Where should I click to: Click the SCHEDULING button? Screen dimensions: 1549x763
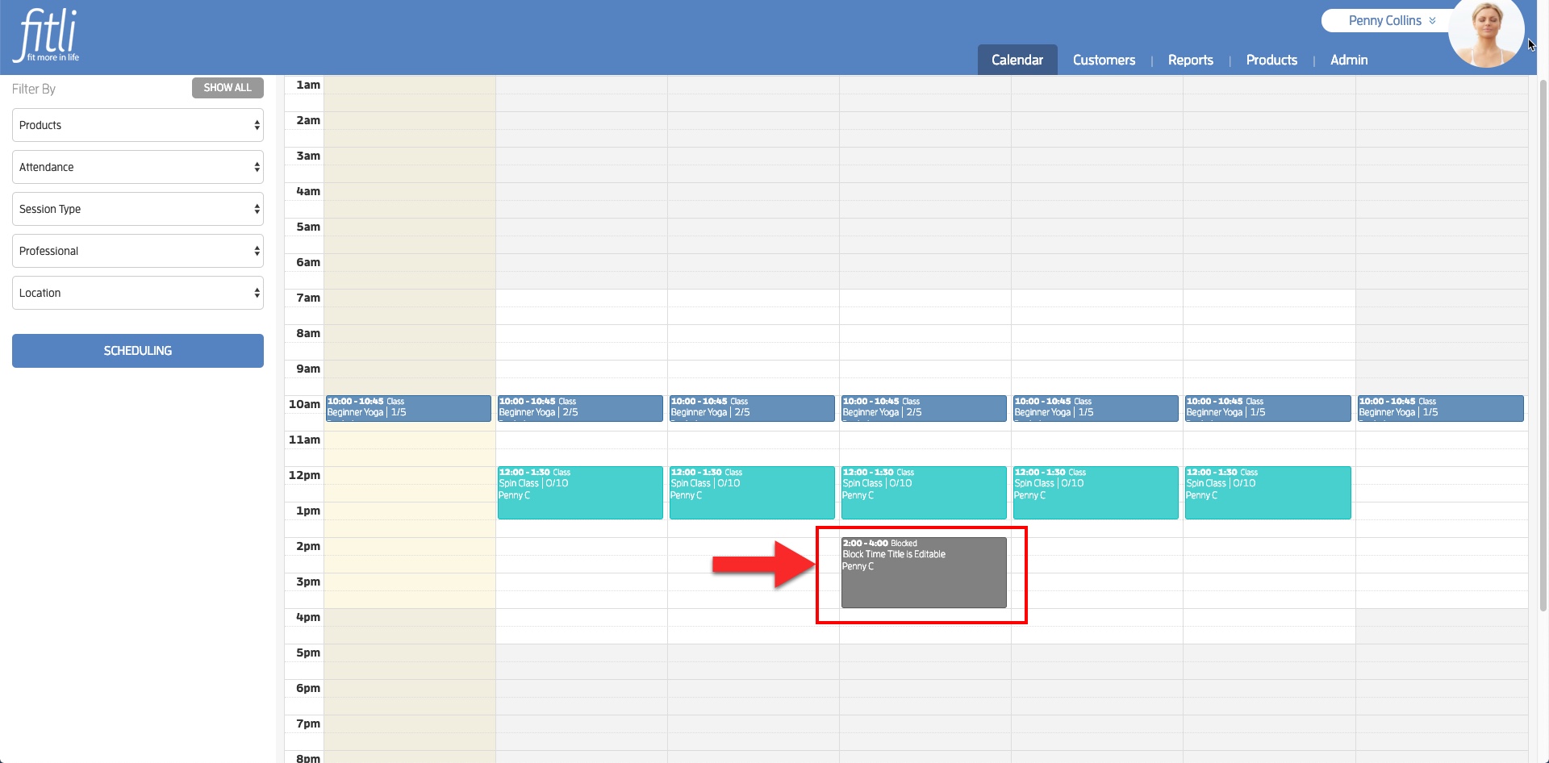coord(138,351)
